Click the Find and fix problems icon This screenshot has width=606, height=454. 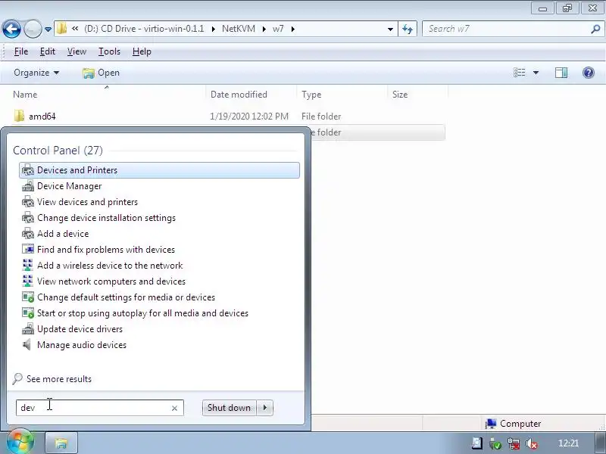tap(28, 249)
